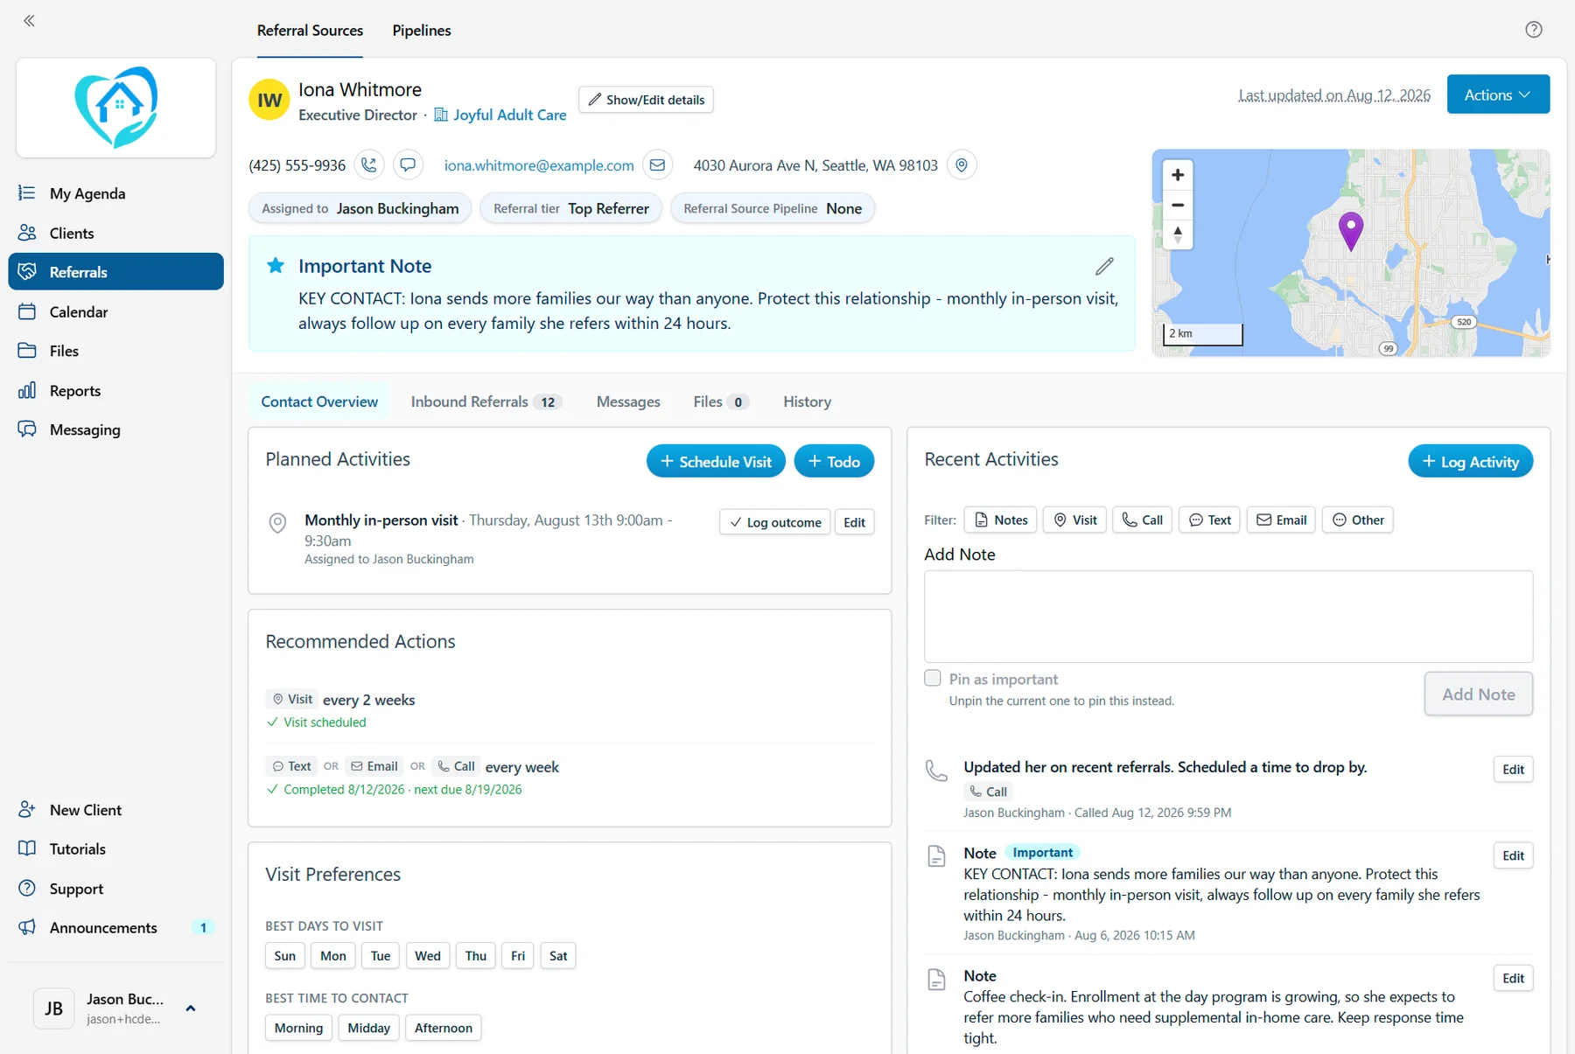Viewport: 1575px width, 1054px height.
Task: Open Show/Edit details for Iona Whitmore
Action: (x=646, y=100)
